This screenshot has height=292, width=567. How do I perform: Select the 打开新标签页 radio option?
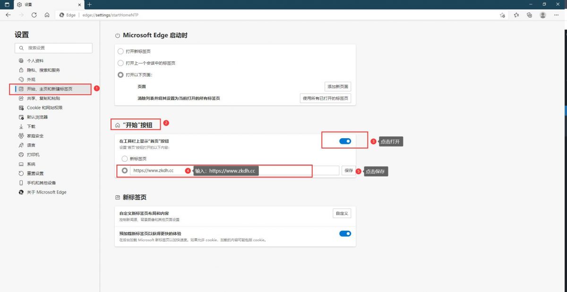tap(120, 51)
